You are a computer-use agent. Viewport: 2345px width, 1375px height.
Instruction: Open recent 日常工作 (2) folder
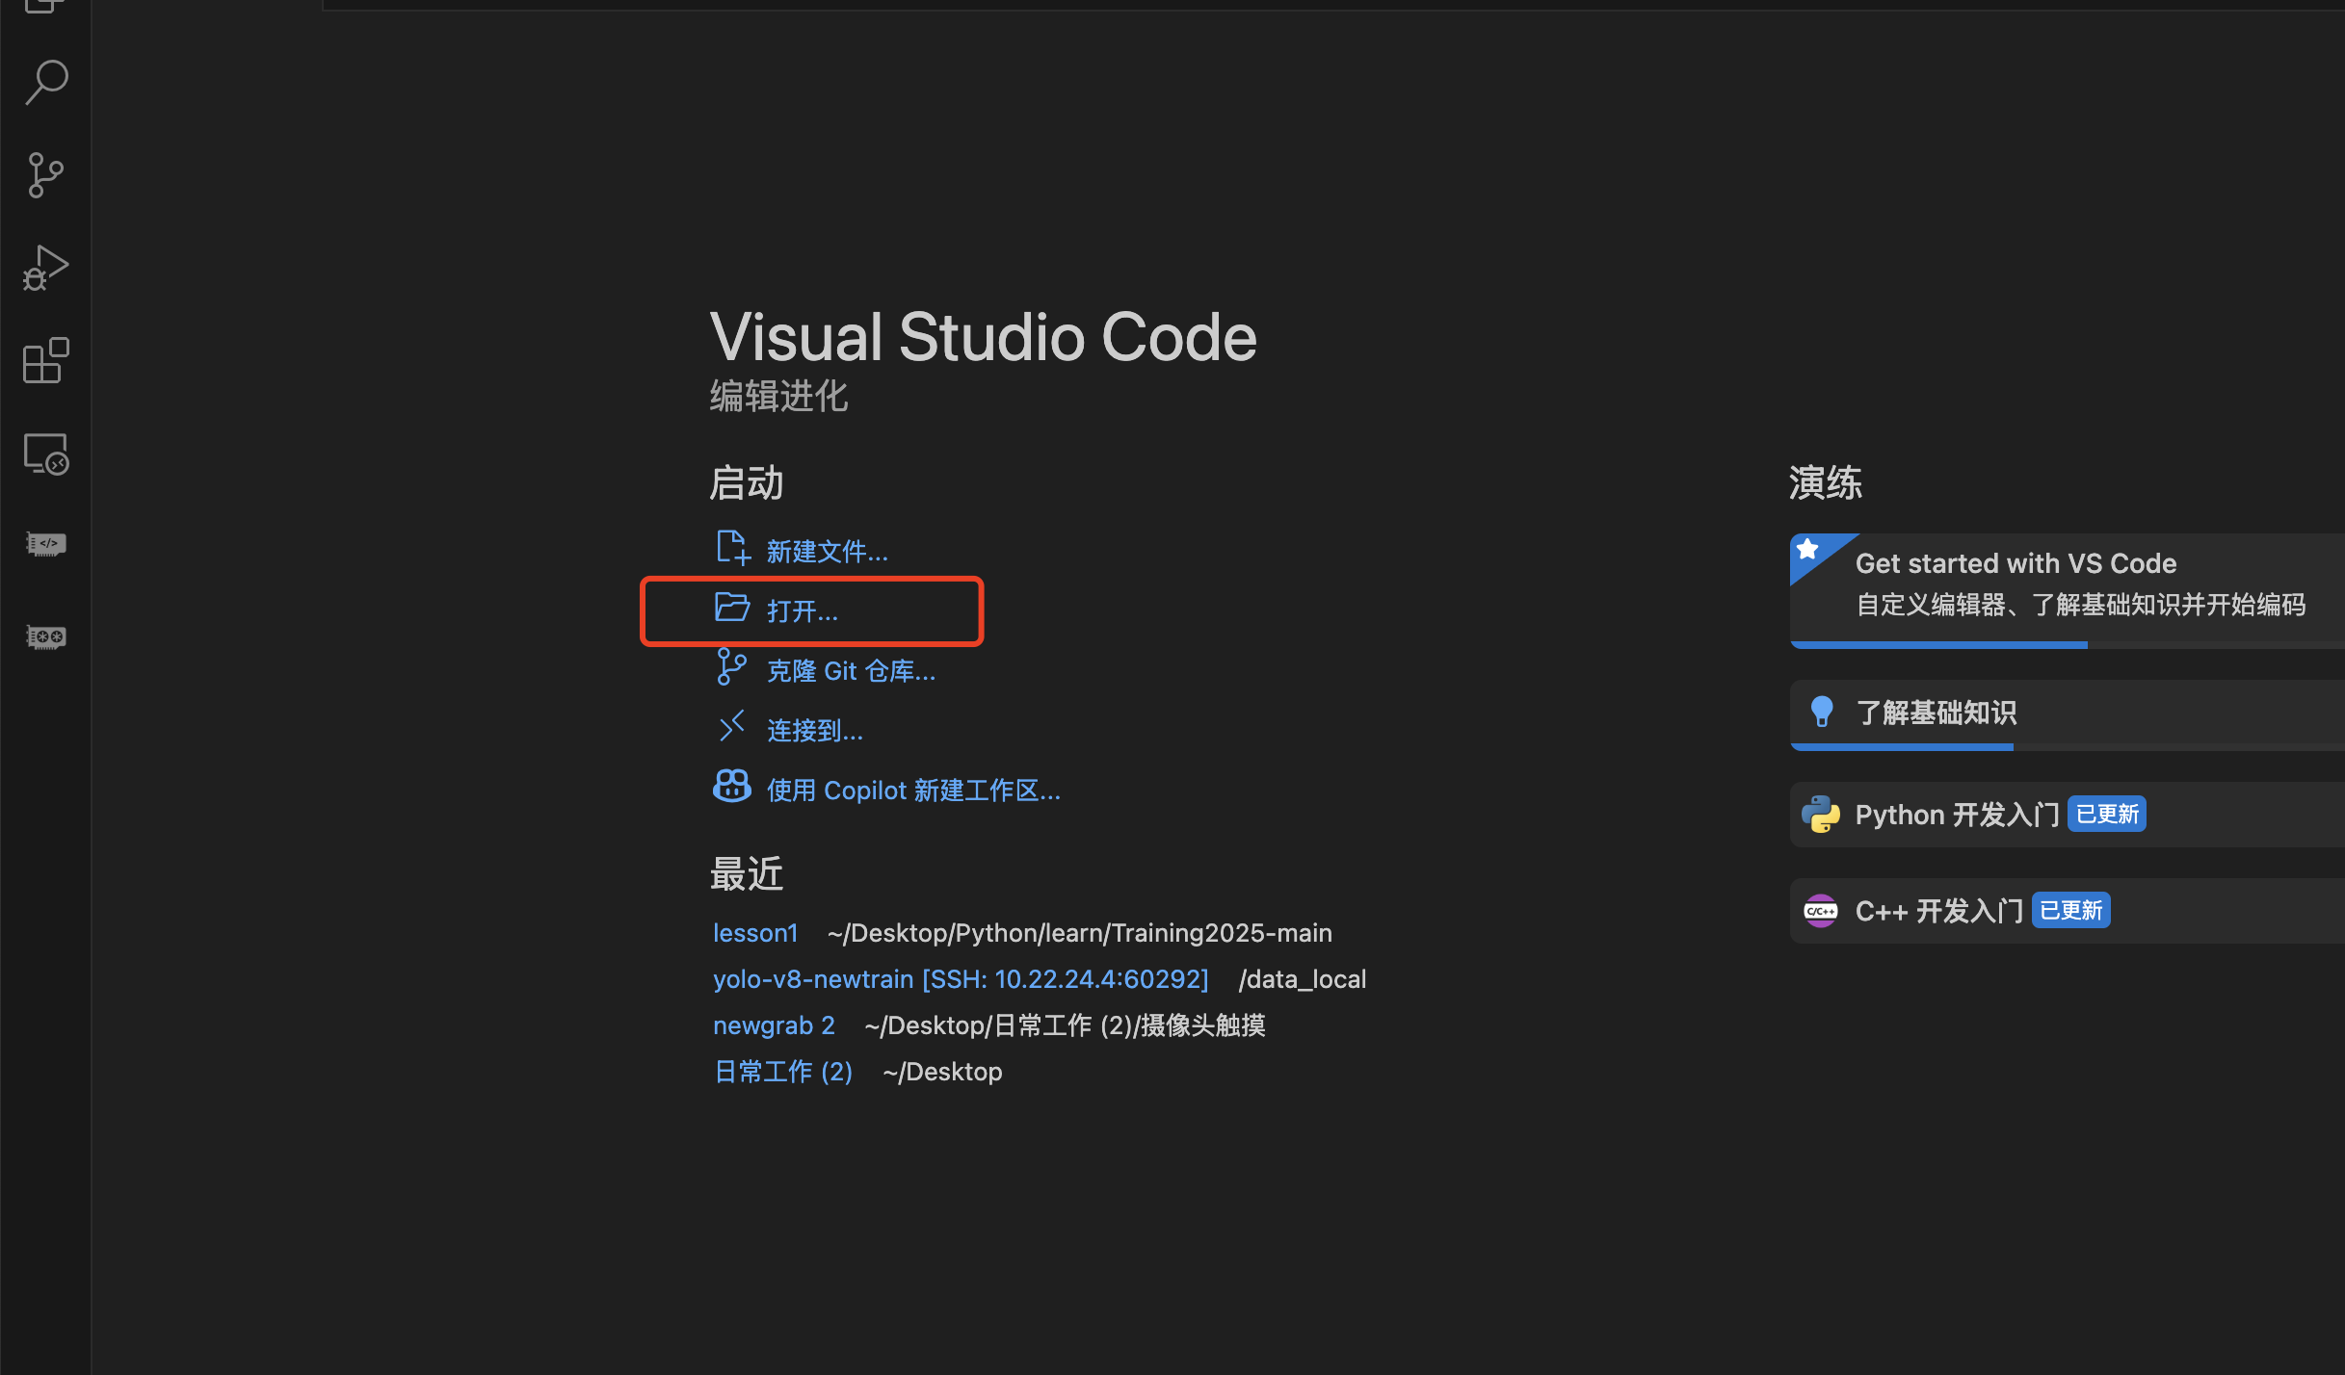[782, 1072]
